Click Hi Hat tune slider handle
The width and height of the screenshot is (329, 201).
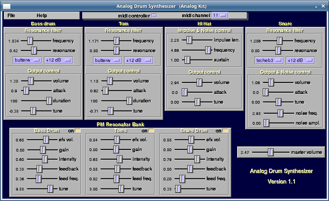click(197, 102)
